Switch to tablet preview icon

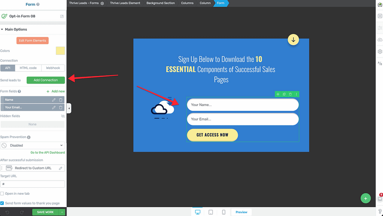(211, 212)
